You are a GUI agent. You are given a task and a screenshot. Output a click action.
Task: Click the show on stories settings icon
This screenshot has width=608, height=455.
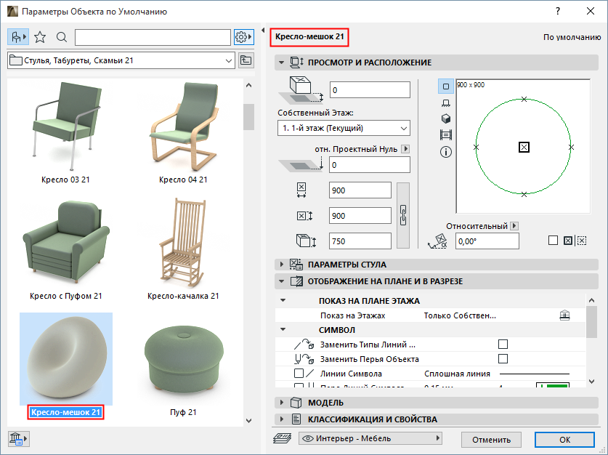coord(565,315)
